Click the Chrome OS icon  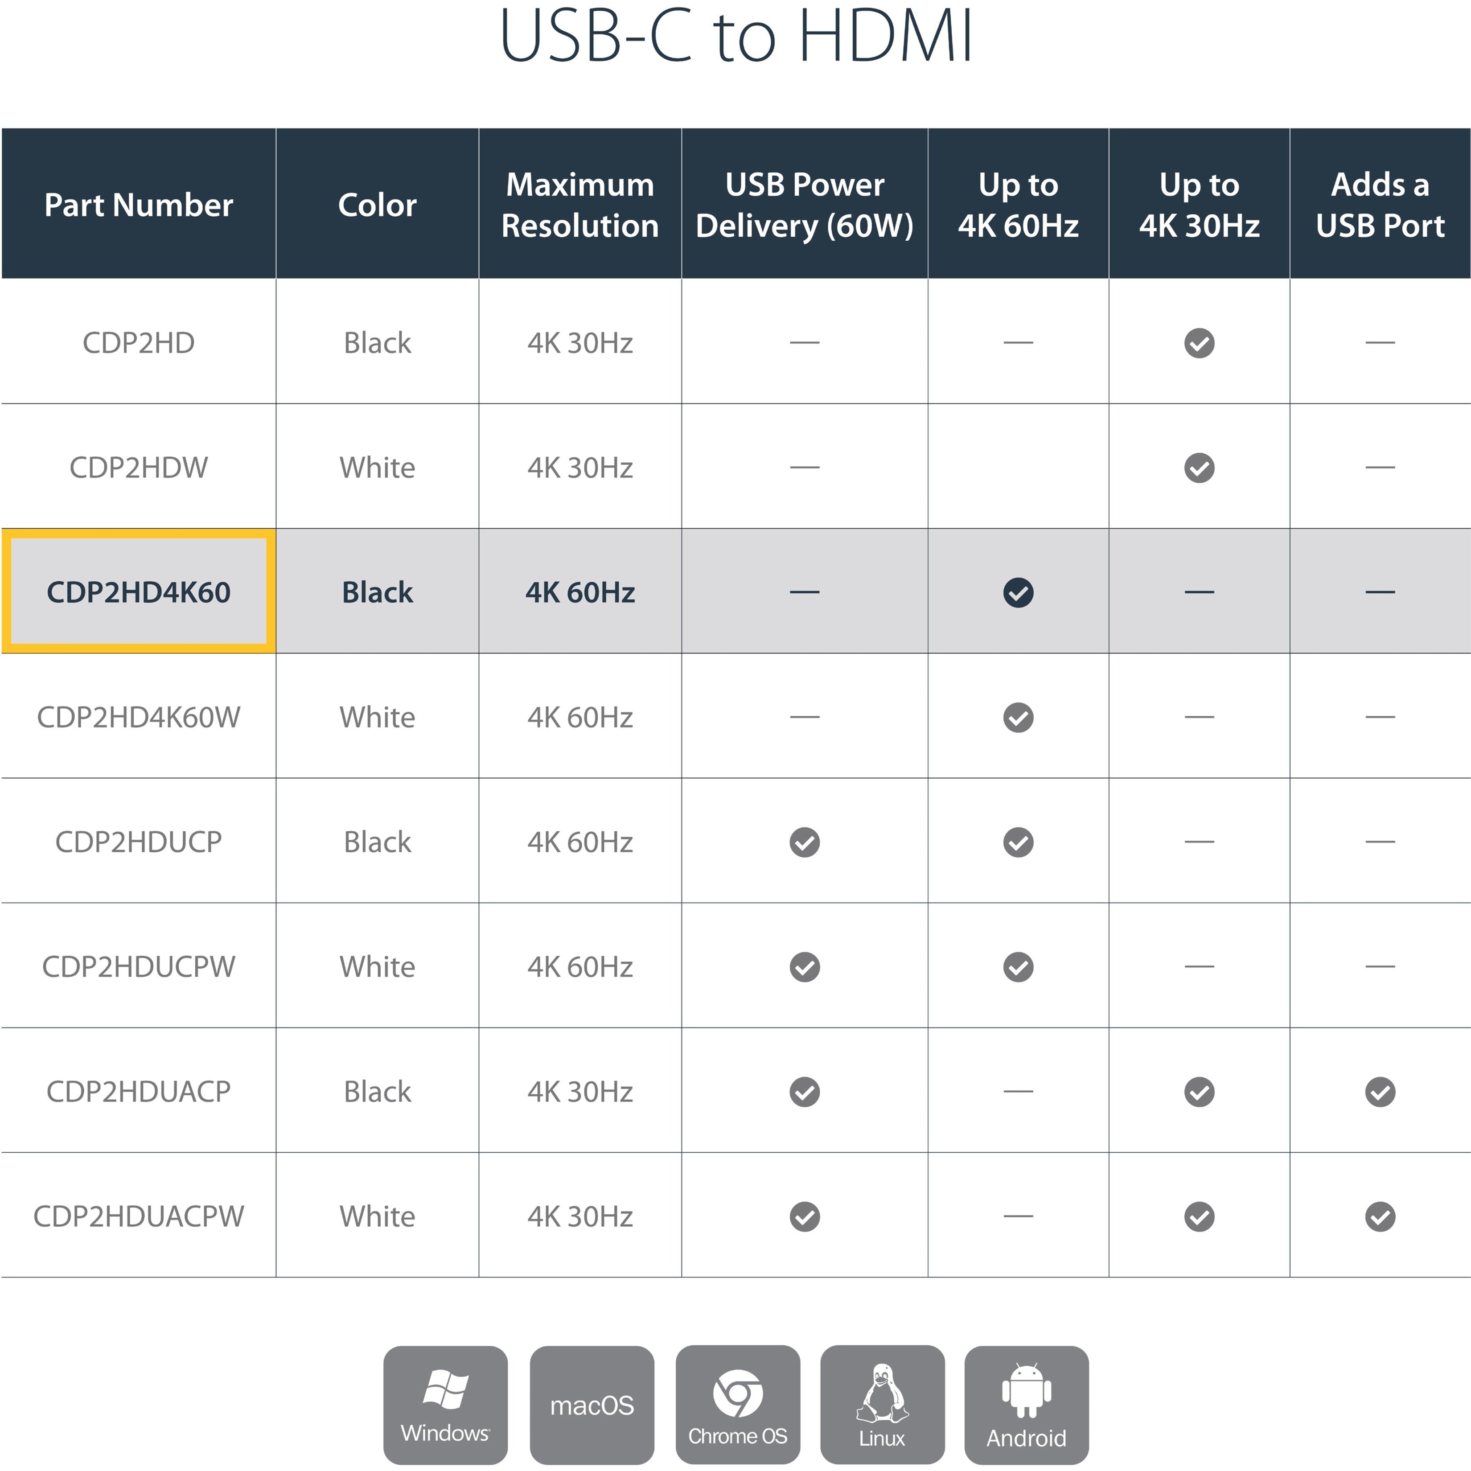tap(738, 1405)
